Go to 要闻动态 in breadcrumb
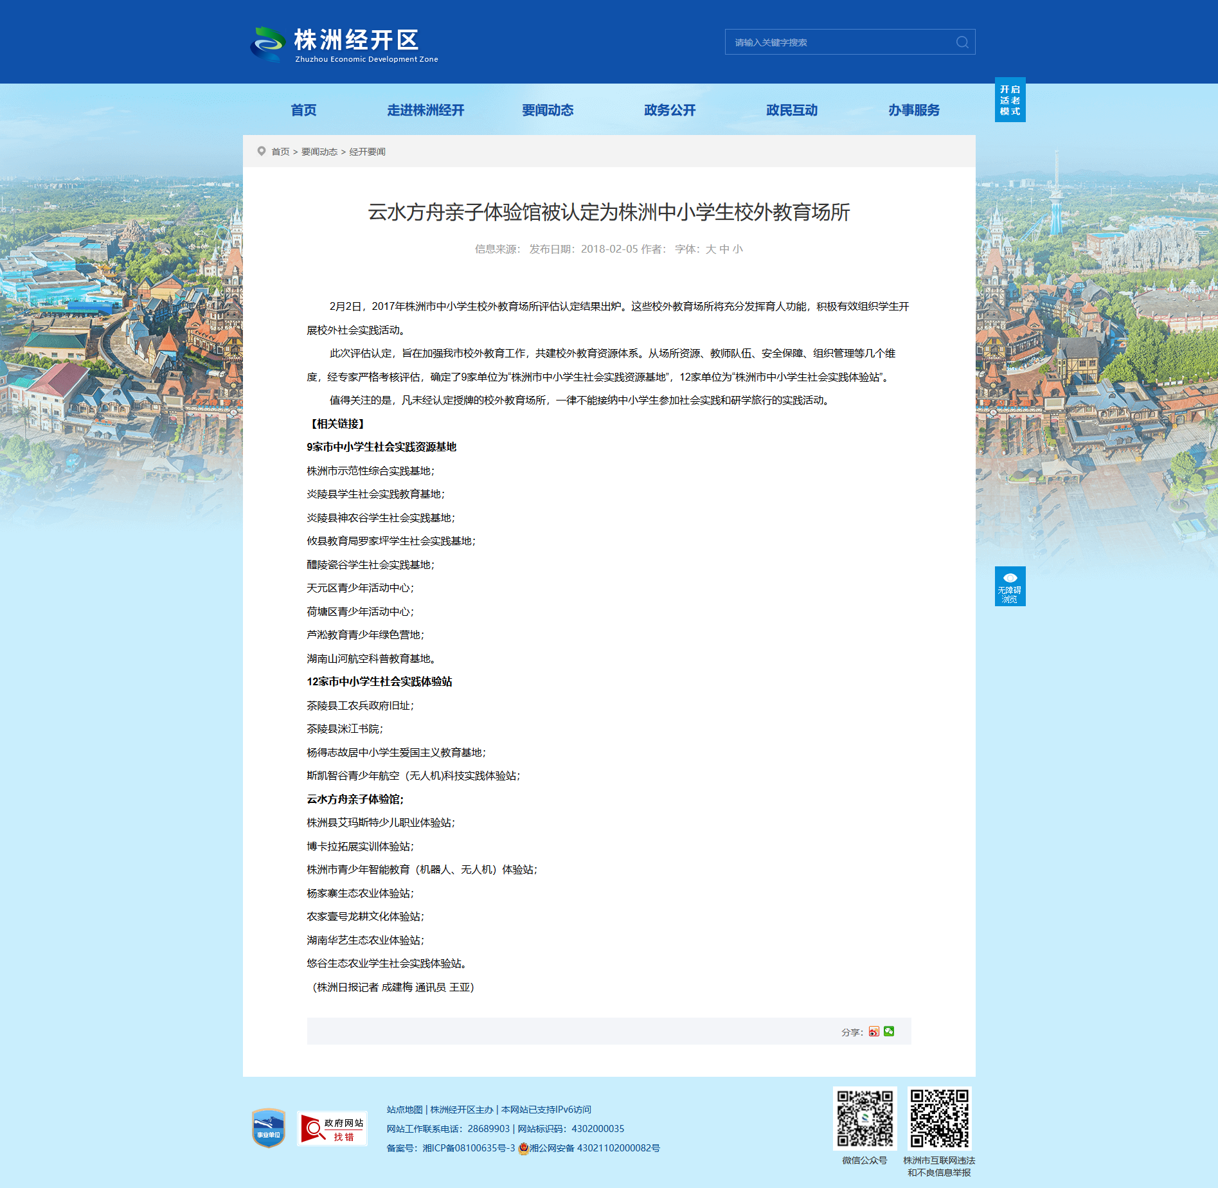 [x=319, y=152]
